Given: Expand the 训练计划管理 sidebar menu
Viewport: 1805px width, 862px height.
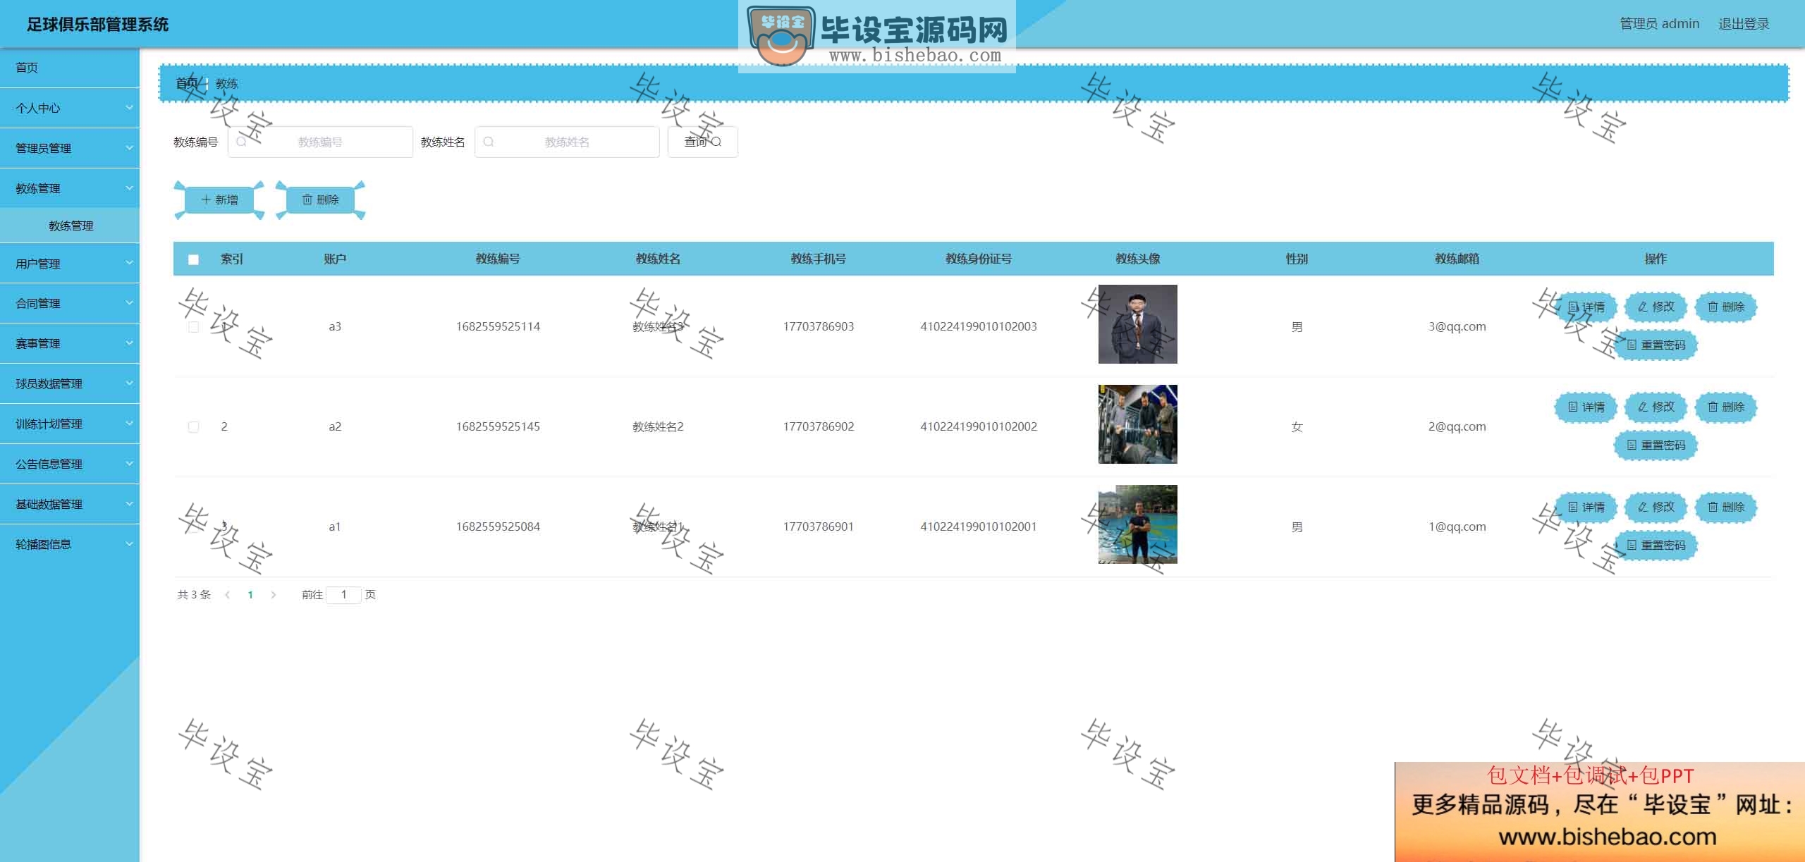Looking at the screenshot, I should tap(70, 424).
